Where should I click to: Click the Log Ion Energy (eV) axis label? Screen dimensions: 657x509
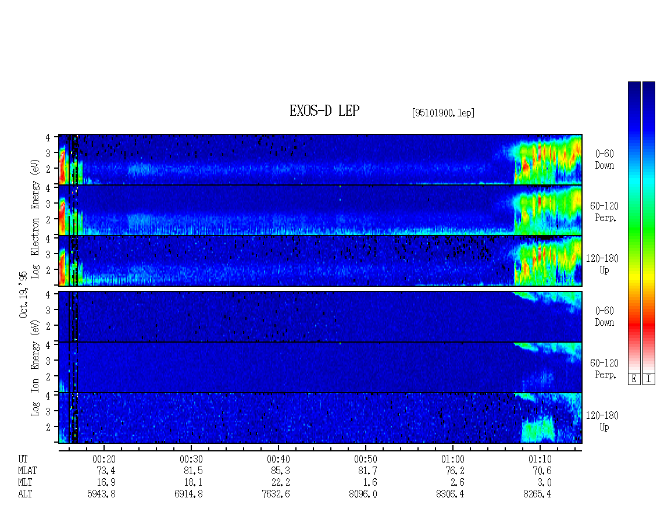click(x=35, y=368)
